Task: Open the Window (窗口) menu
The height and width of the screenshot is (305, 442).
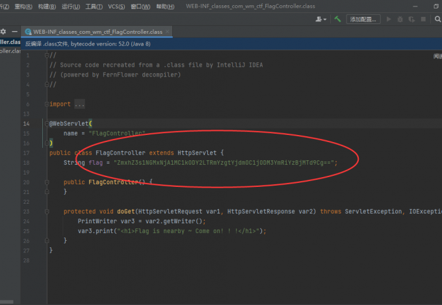Action: tap(140, 6)
